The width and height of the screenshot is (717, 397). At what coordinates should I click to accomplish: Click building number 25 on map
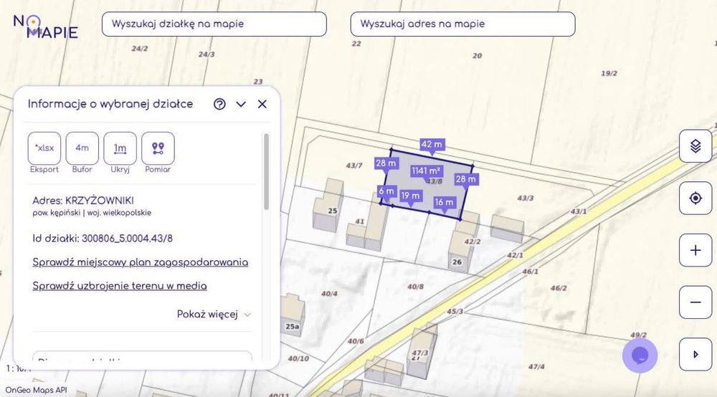click(333, 211)
